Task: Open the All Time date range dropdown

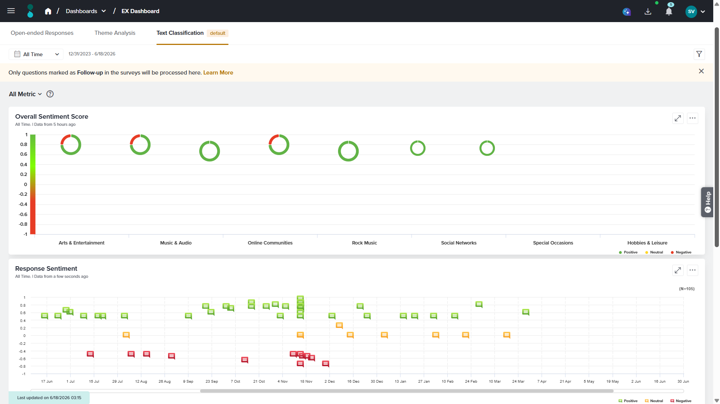Action: 36,54
